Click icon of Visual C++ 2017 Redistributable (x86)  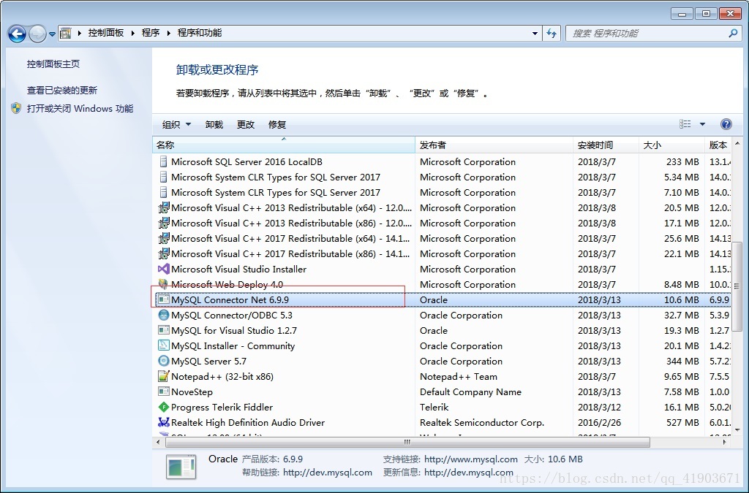click(163, 253)
